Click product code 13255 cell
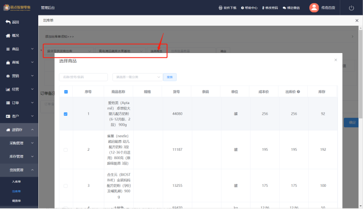This screenshot has height=209, width=363. click(177, 185)
